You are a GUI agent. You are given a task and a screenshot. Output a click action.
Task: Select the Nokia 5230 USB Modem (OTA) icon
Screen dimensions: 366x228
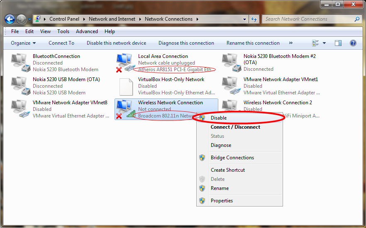(x=21, y=86)
